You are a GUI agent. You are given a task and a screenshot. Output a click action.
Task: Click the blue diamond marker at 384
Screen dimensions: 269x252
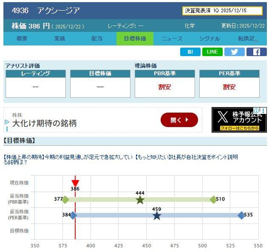(x=73, y=215)
